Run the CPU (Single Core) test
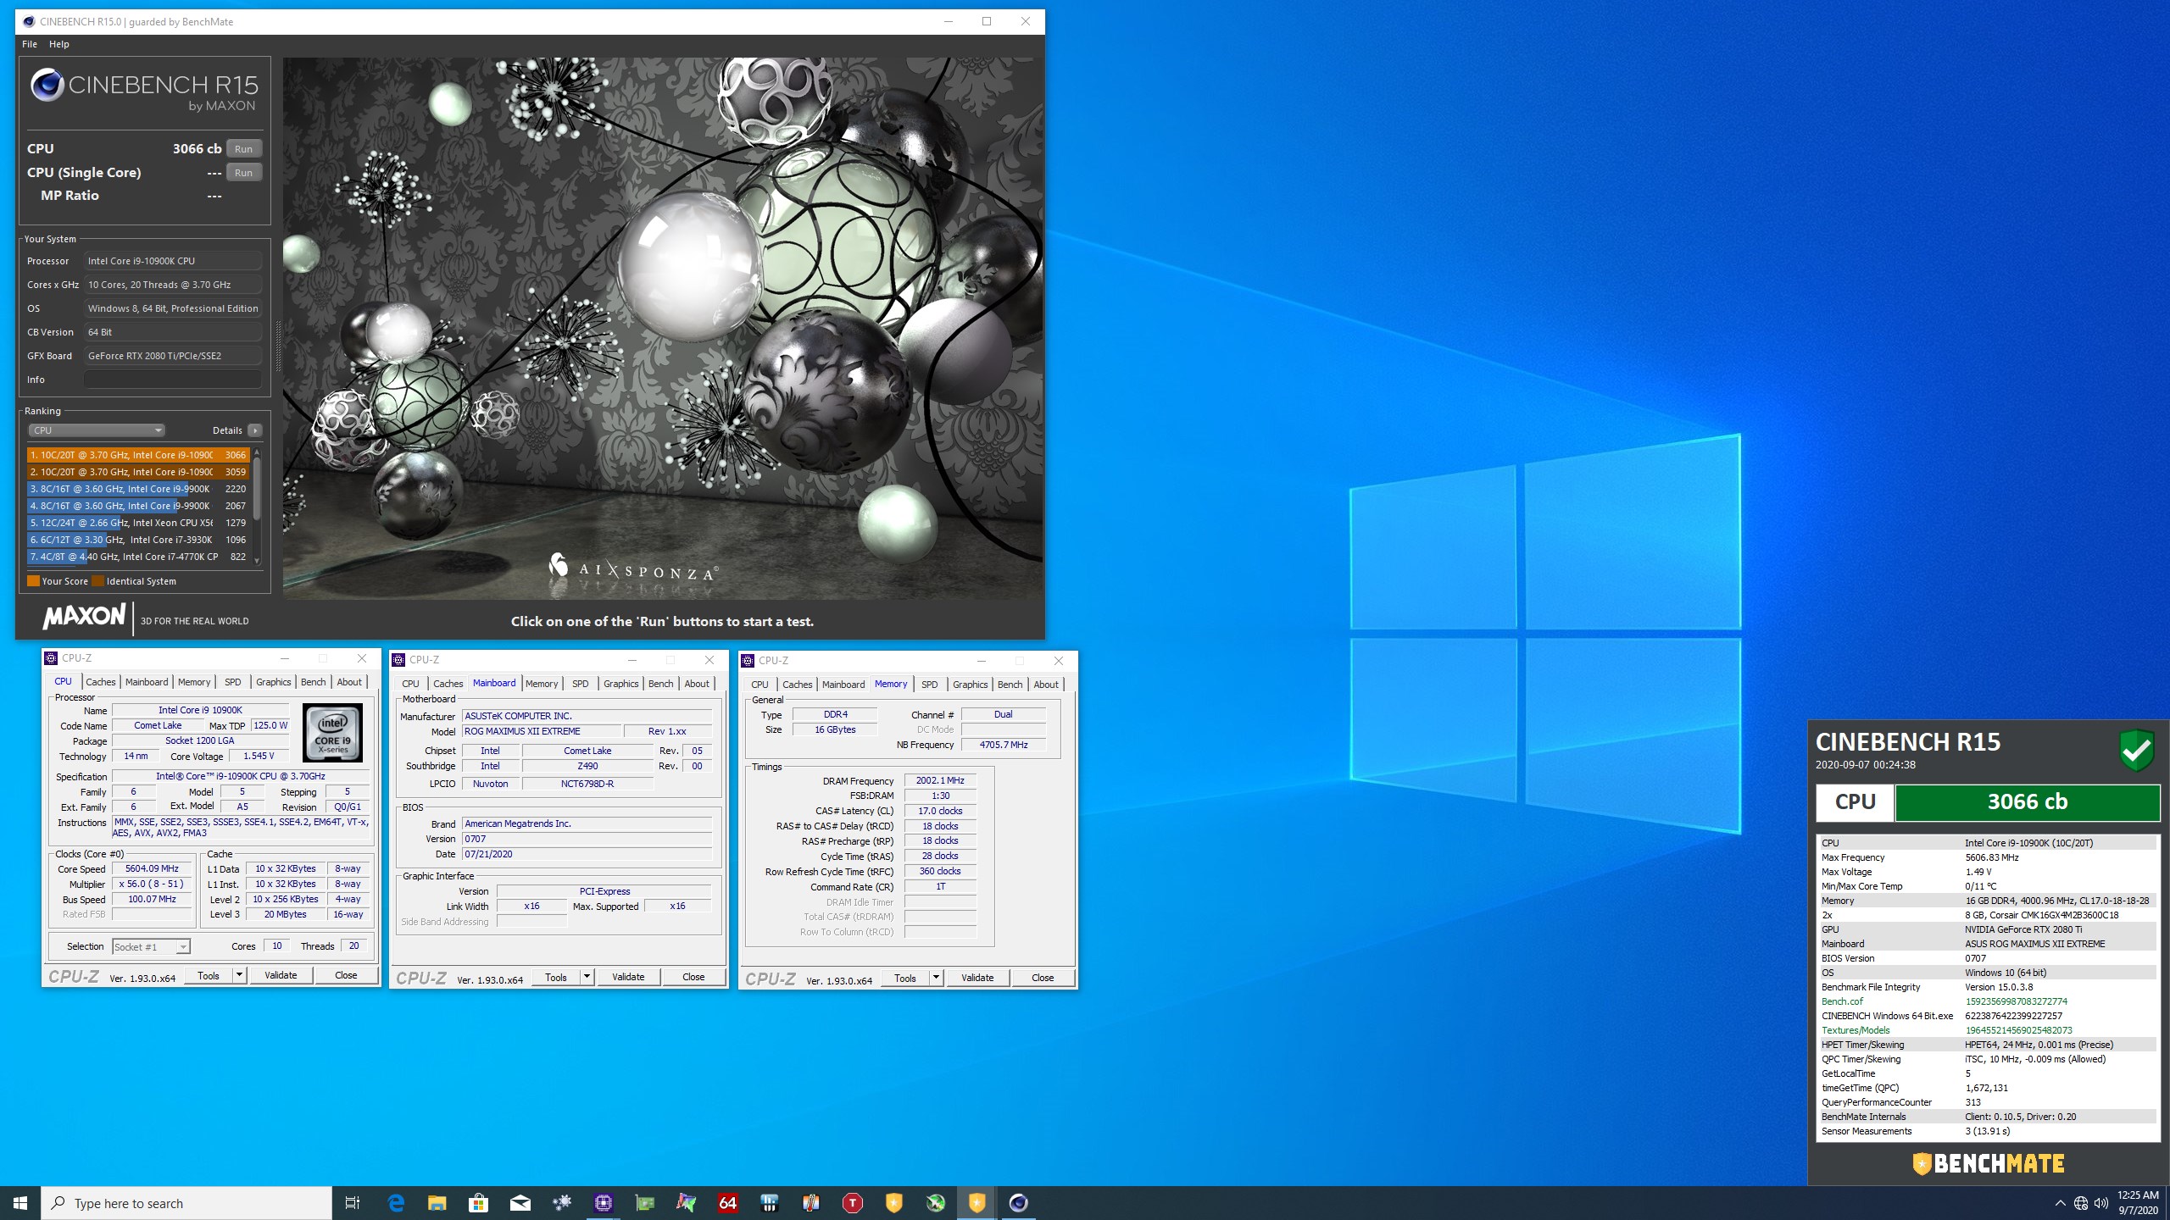2170x1220 pixels. [244, 173]
